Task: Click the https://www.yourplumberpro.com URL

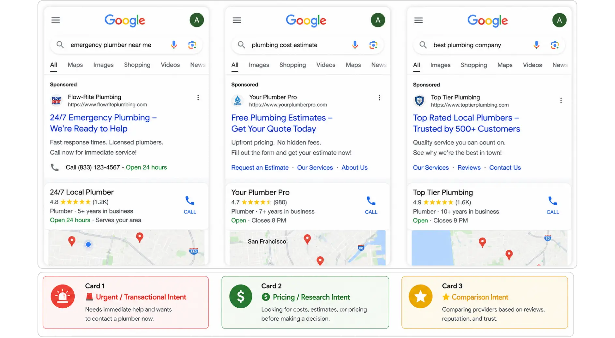Action: pyautogui.click(x=288, y=105)
